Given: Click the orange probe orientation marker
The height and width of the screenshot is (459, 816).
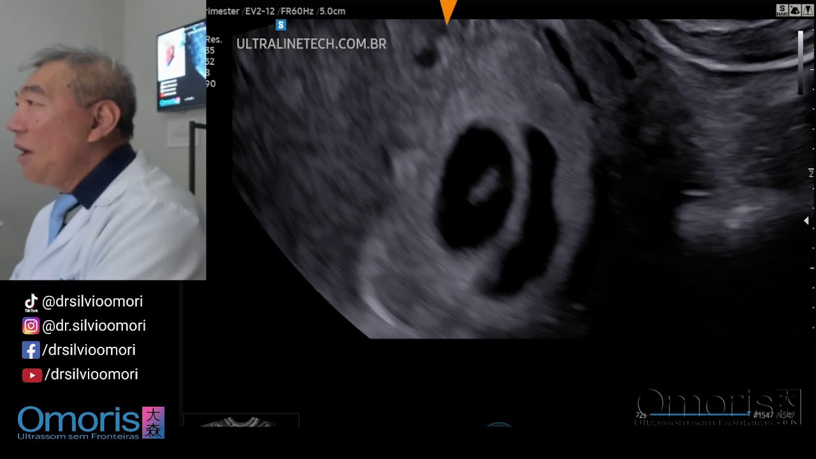Looking at the screenshot, I should (449, 11).
